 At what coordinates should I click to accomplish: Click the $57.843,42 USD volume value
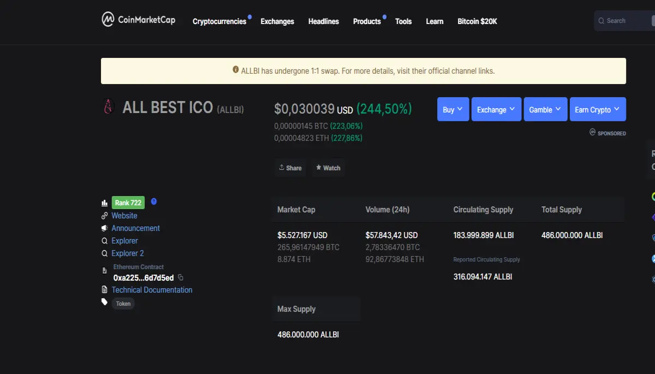(391, 235)
